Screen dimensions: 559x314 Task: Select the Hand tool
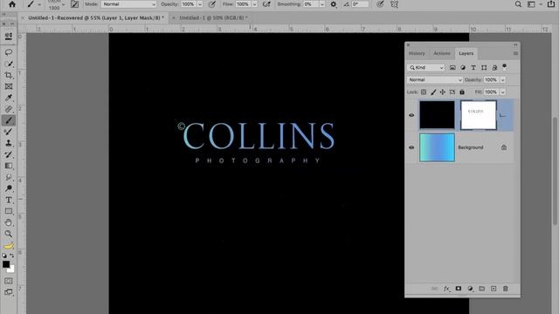(9, 222)
